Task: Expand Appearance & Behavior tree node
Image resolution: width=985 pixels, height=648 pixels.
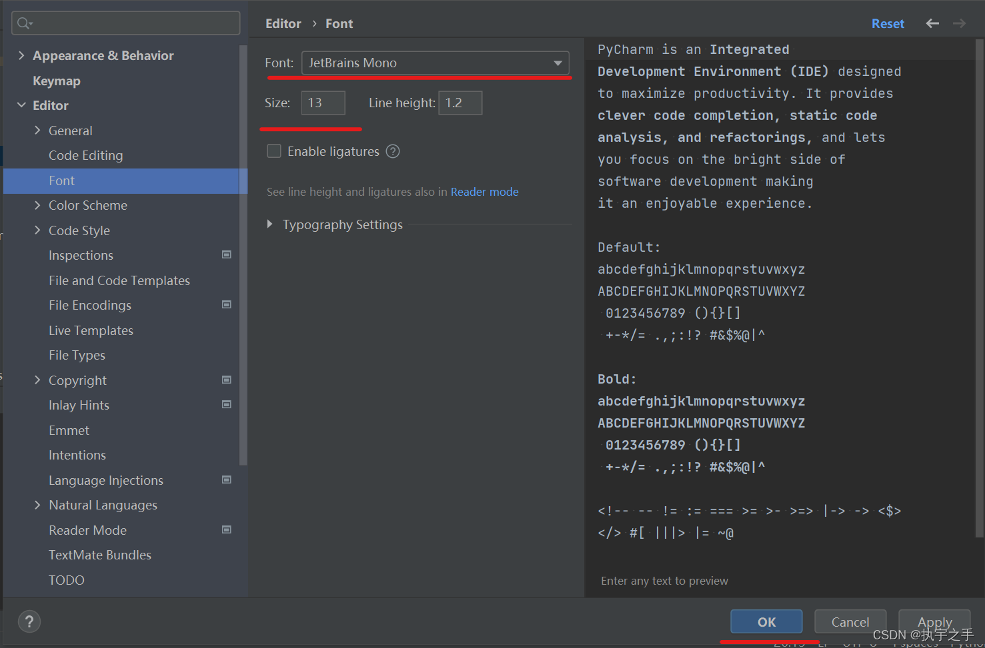Action: [x=21, y=55]
